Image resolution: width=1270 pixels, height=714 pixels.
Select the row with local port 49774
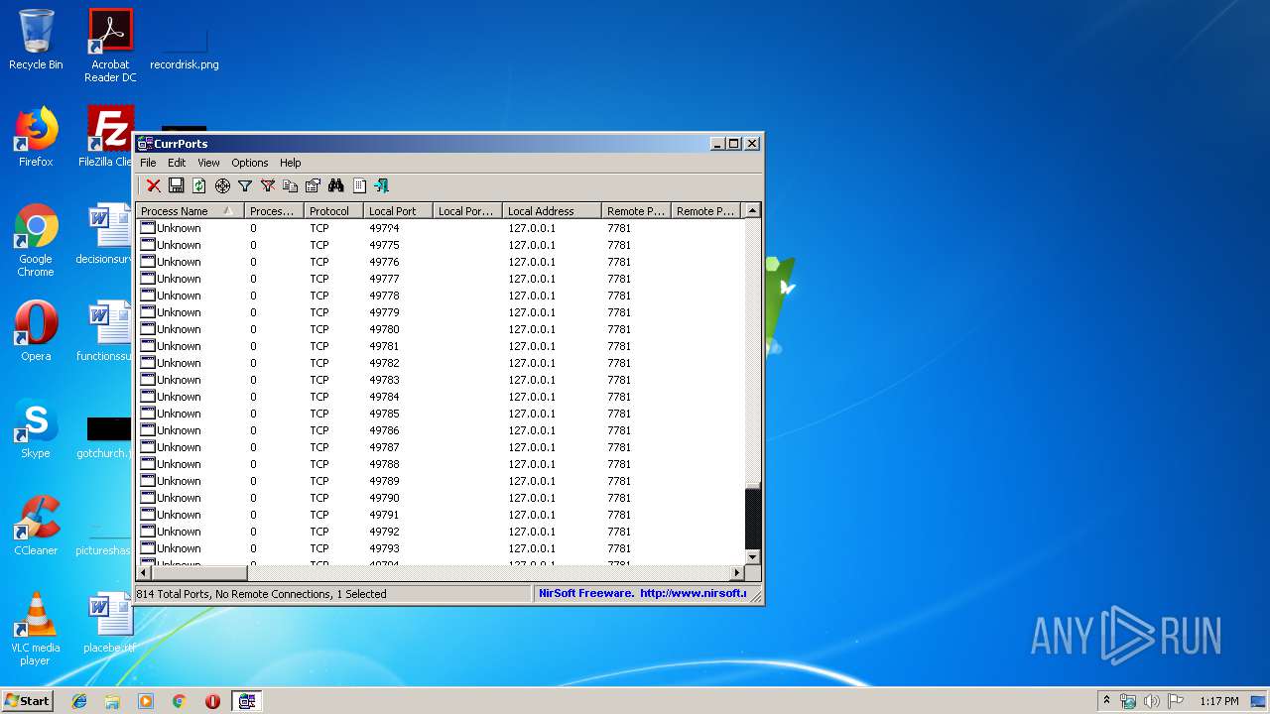pos(440,228)
